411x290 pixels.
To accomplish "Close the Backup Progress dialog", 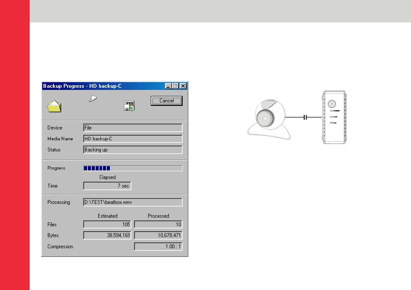I will pyautogui.click(x=183, y=86).
